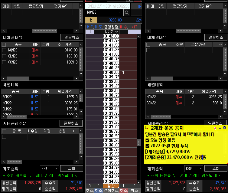Click the 현 current price button

pyautogui.click(x=91, y=20)
